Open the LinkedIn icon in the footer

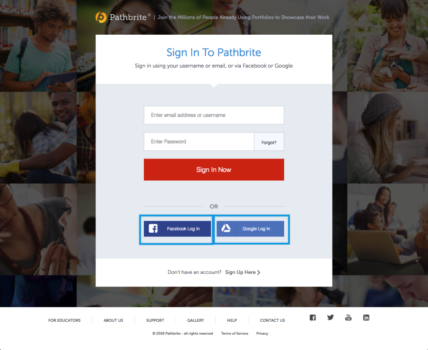point(366,317)
